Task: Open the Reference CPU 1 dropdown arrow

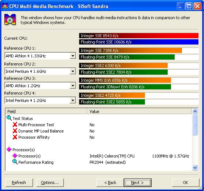Action: pos(73,56)
